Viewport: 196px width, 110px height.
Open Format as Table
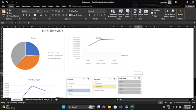point(121,13)
